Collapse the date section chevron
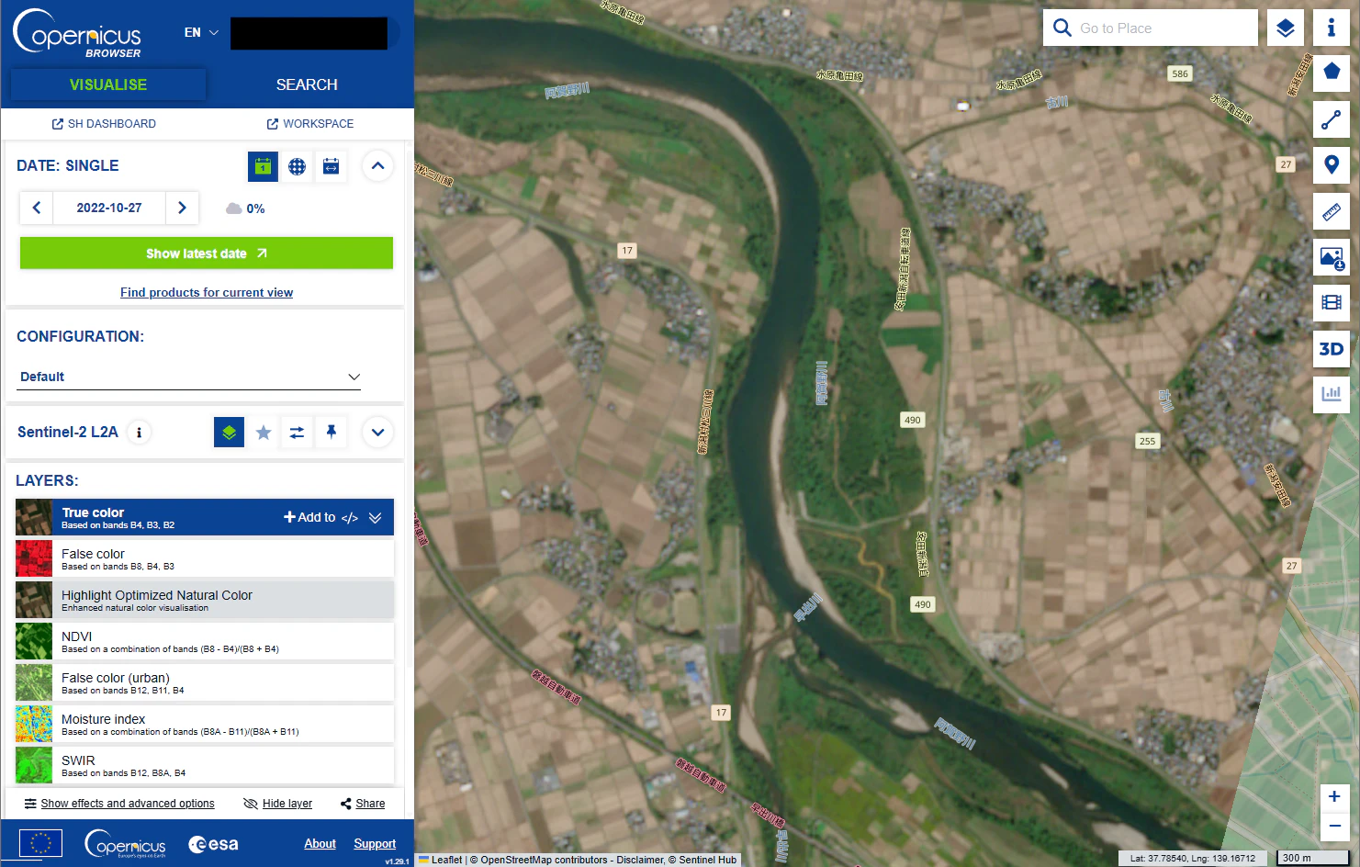1360x867 pixels. pos(377,166)
